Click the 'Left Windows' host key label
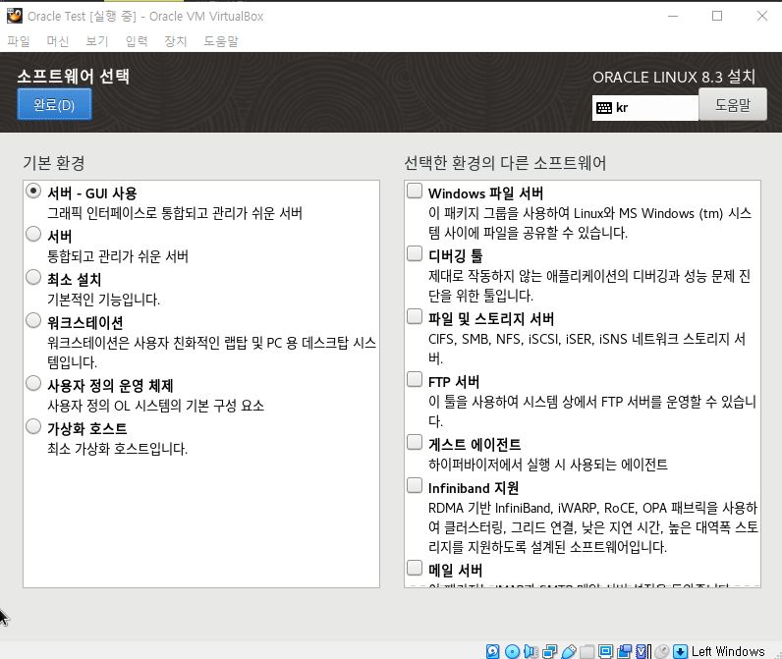This screenshot has height=659, width=782. point(728,651)
